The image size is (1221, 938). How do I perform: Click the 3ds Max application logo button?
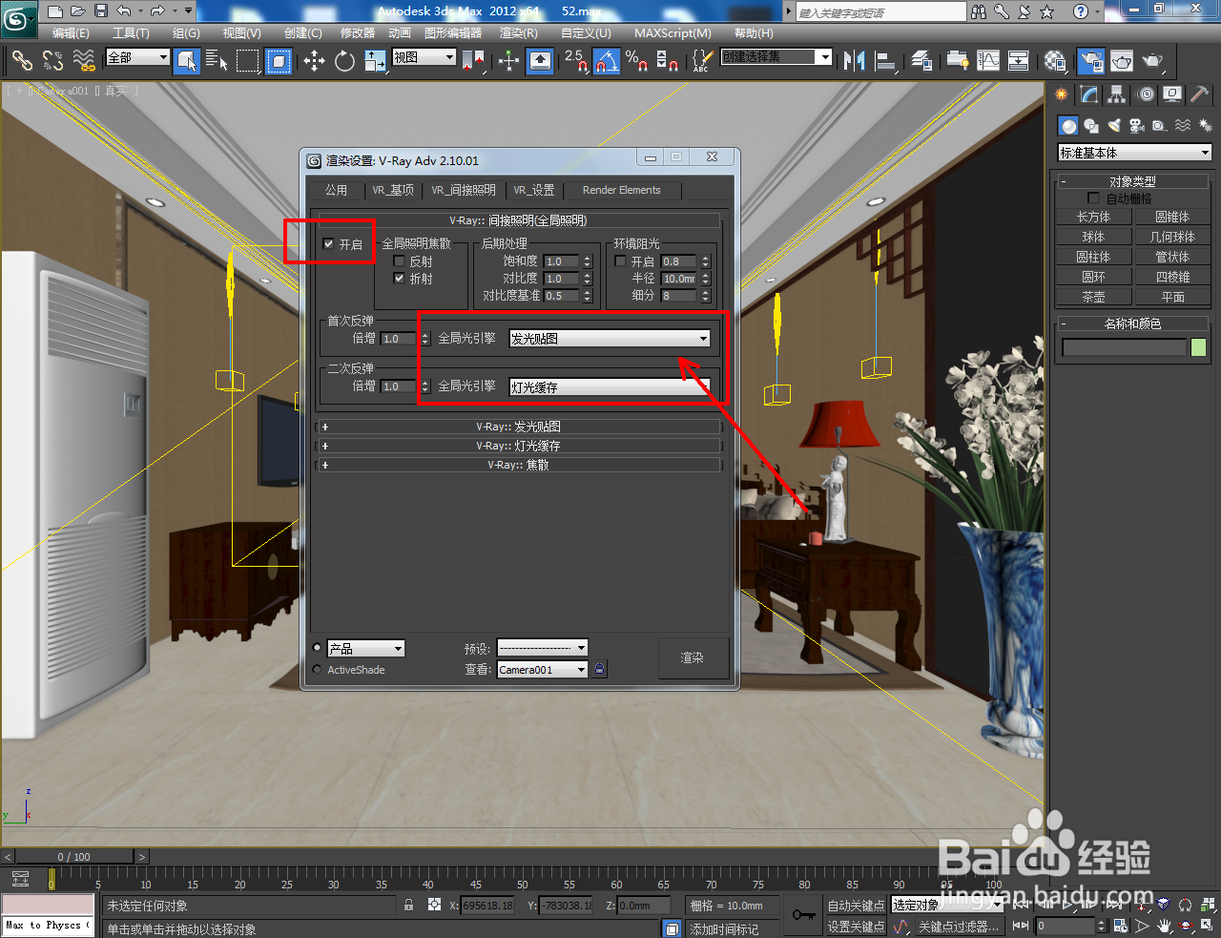18,17
